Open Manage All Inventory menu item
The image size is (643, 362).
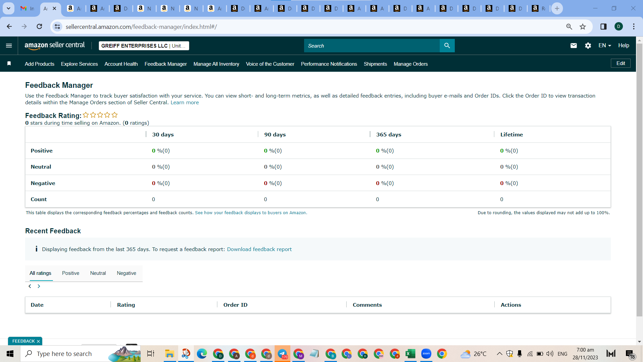[216, 64]
